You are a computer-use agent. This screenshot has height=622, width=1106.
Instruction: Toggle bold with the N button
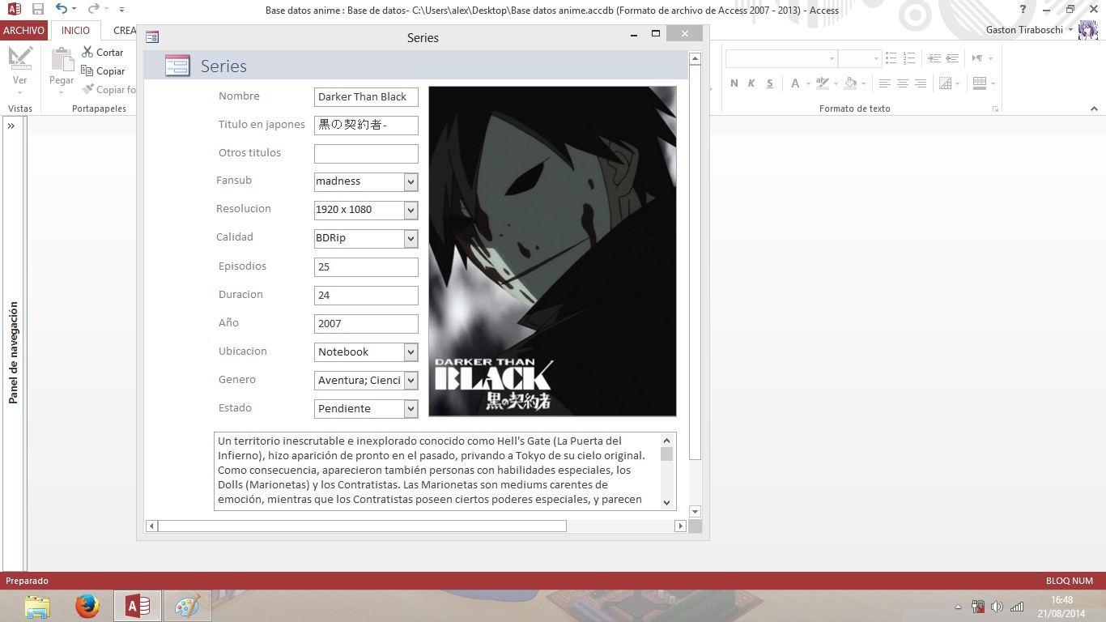click(734, 83)
